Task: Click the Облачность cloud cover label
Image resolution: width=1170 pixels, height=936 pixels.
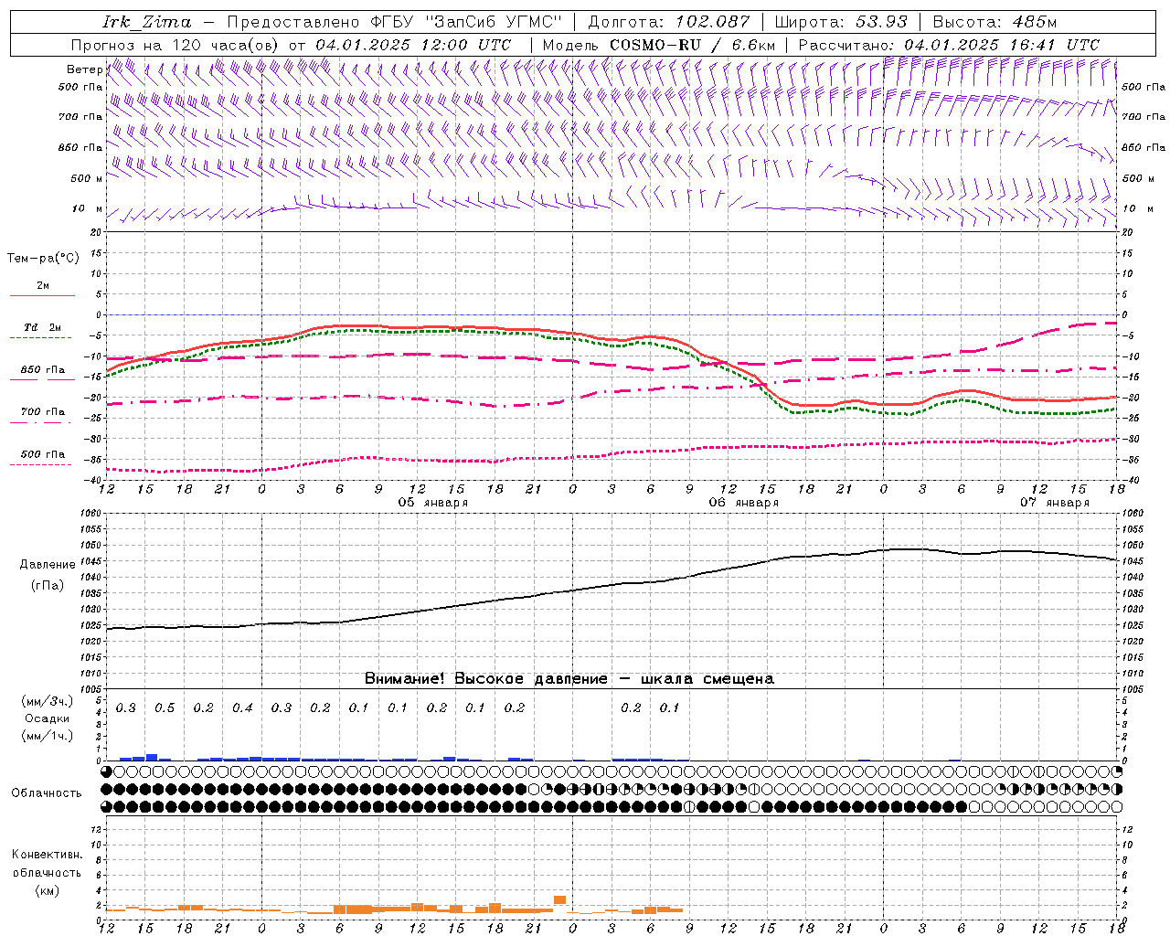Action: pyautogui.click(x=47, y=793)
